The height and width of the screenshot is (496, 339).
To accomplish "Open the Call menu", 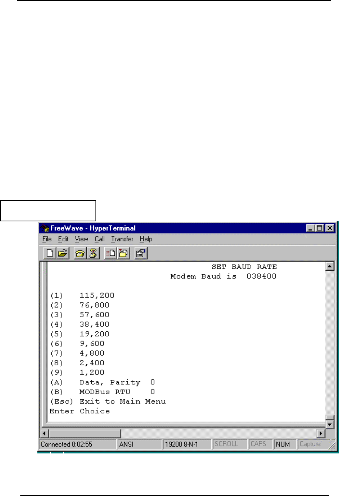I will (x=100, y=239).
